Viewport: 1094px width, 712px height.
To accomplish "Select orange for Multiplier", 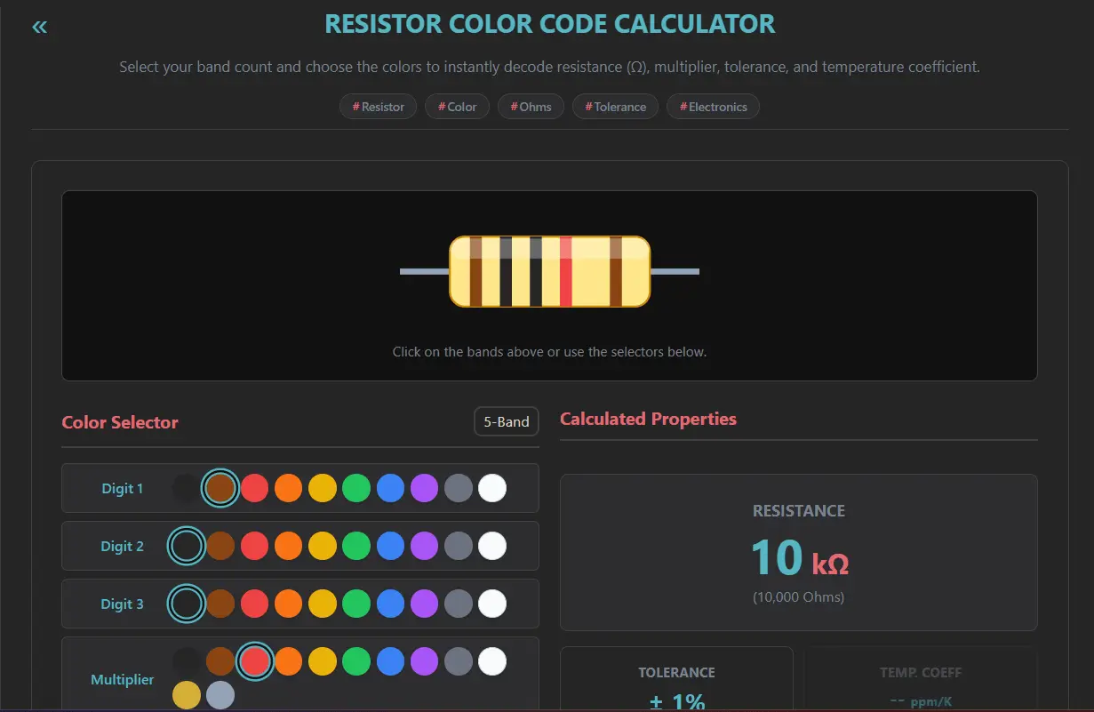I will [x=288, y=661].
